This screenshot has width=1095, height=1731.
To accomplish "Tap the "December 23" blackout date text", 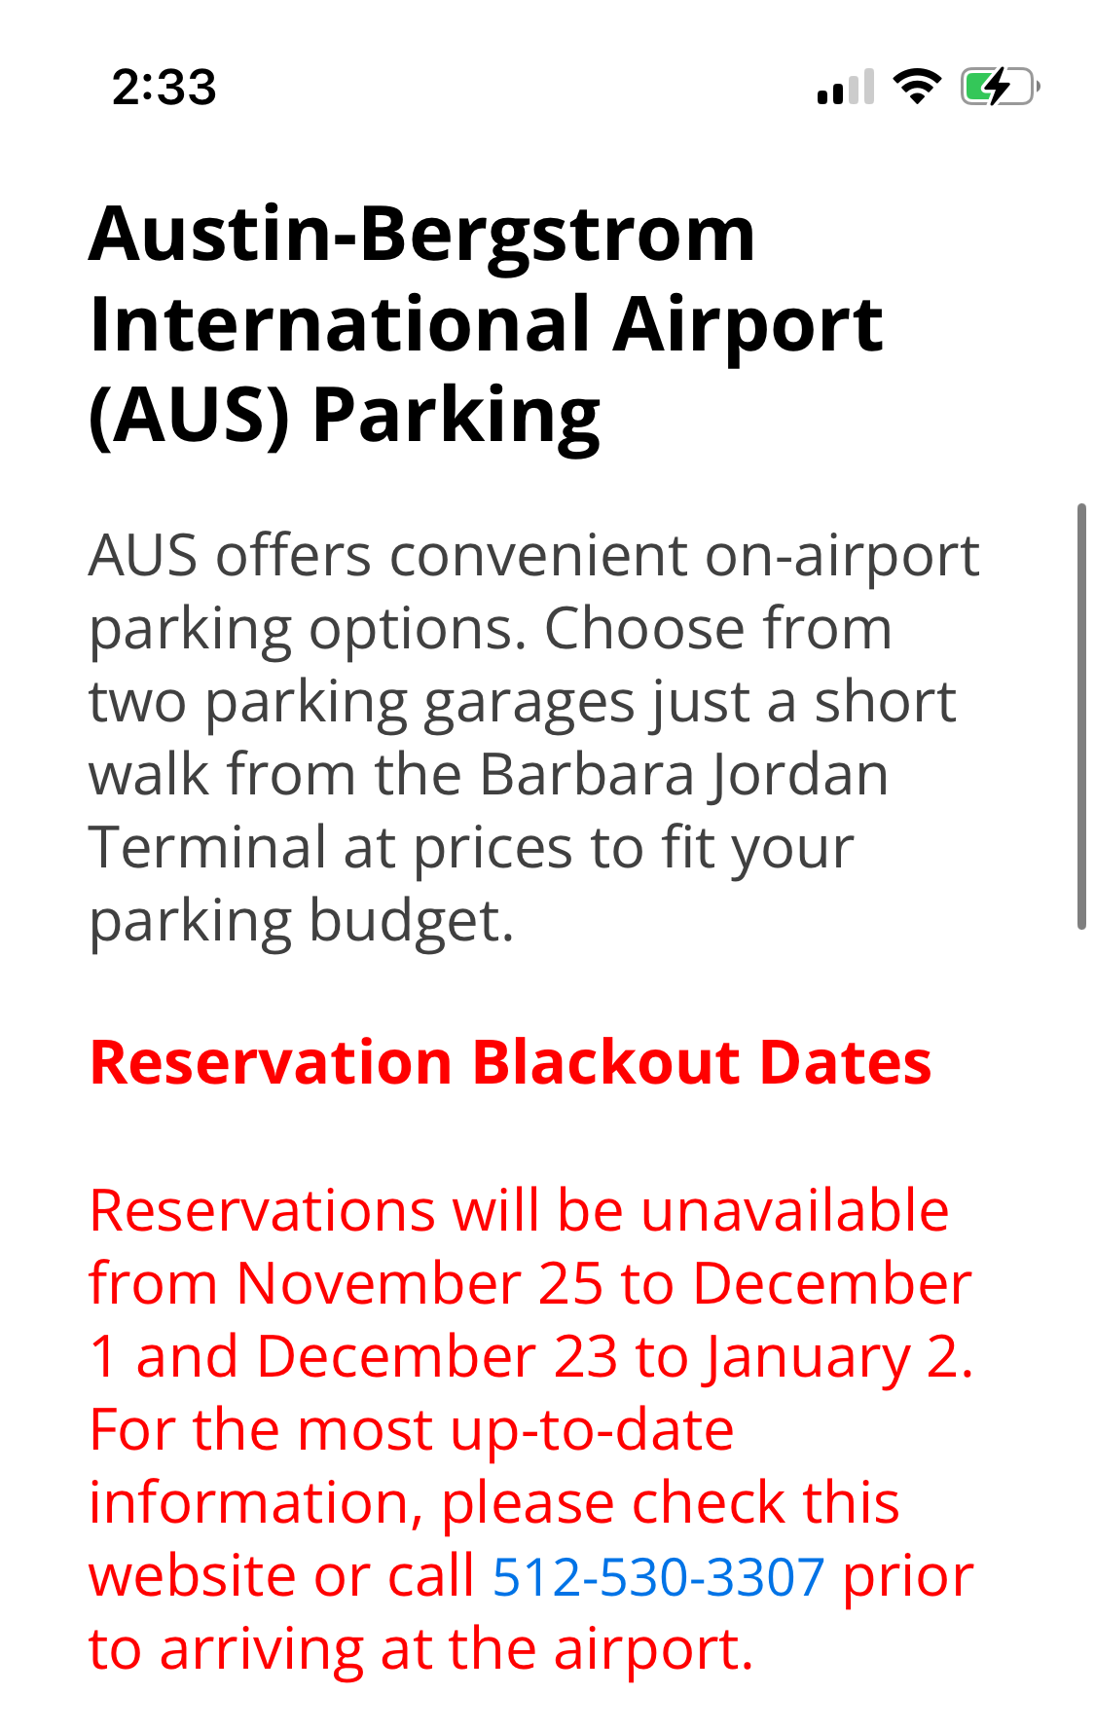I will [x=437, y=1357].
